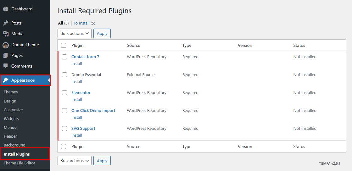This screenshot has width=352, height=171.
Task: Go to Widgets submenu
Action: (x=11, y=119)
